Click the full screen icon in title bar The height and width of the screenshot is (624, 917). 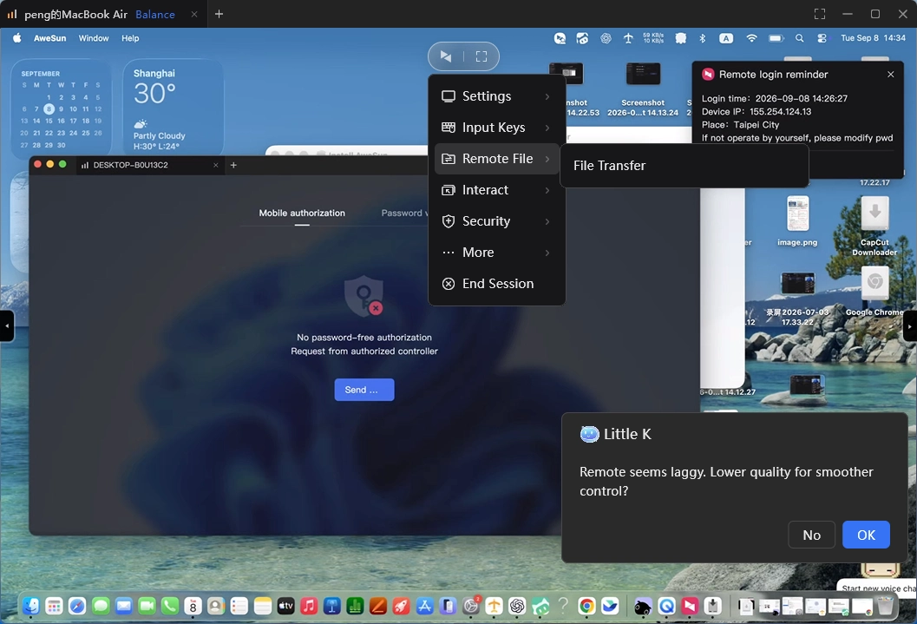[819, 14]
